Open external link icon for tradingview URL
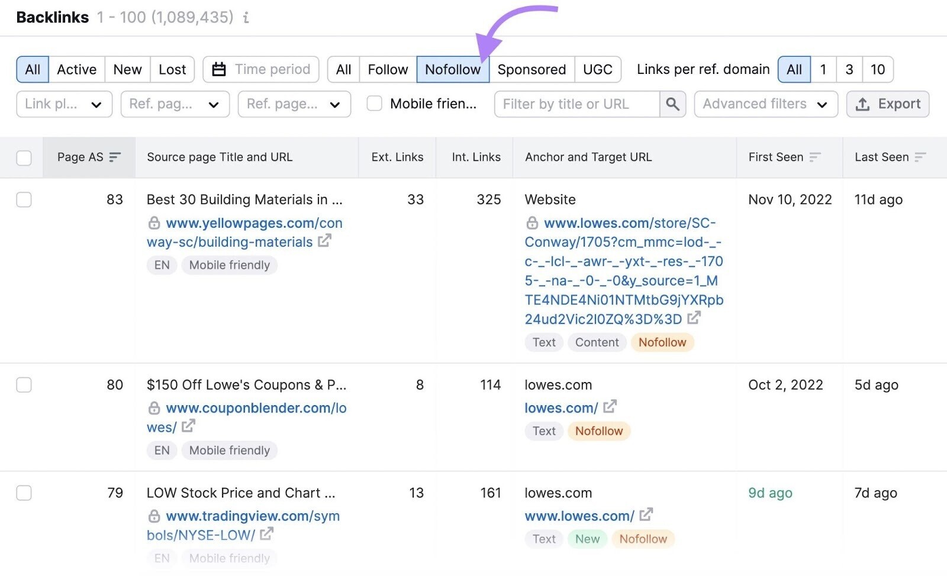 coord(267,533)
